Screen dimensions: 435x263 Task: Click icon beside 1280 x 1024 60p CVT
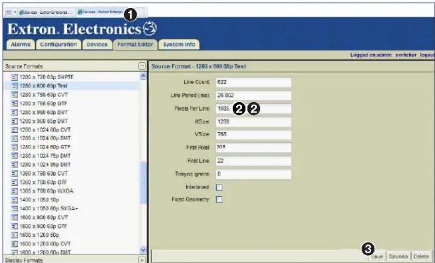(14, 130)
